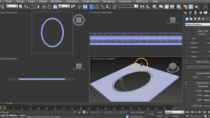This screenshot has width=210, height=118.
Task: Open the MAXScript menu
Action: coord(142,1)
